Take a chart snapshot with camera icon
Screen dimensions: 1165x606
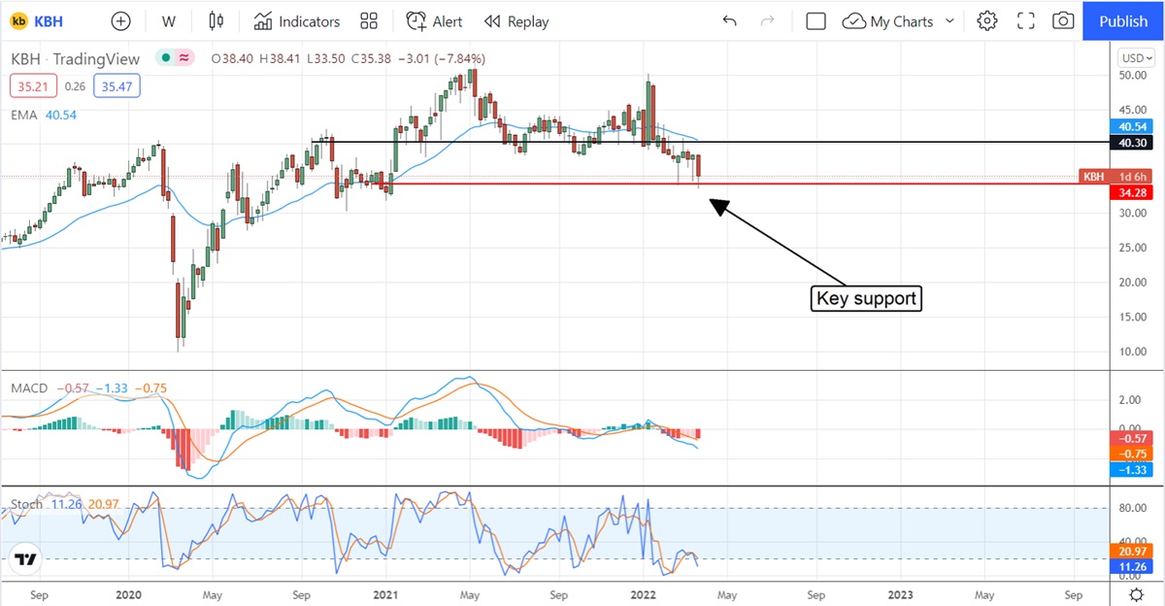click(1063, 21)
